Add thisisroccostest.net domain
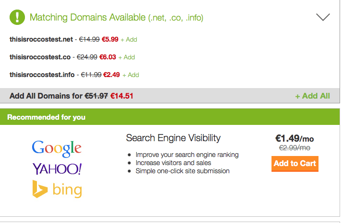Image resolution: width=342 pixels, height=223 pixels. (x=129, y=40)
